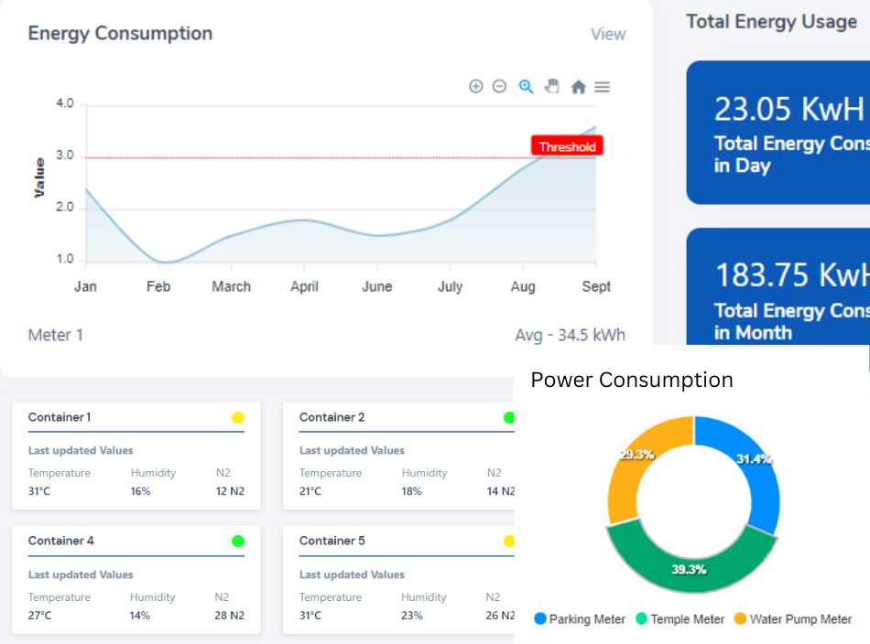Toggle Parking Meter legend entry
This screenshot has width=870, height=644.
click(x=580, y=619)
